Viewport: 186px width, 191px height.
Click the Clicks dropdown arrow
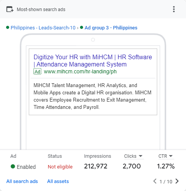click(x=141, y=156)
